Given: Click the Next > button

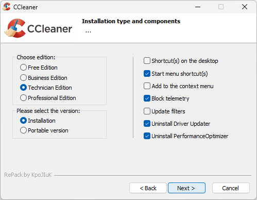Looking at the screenshot, I should [186, 188].
